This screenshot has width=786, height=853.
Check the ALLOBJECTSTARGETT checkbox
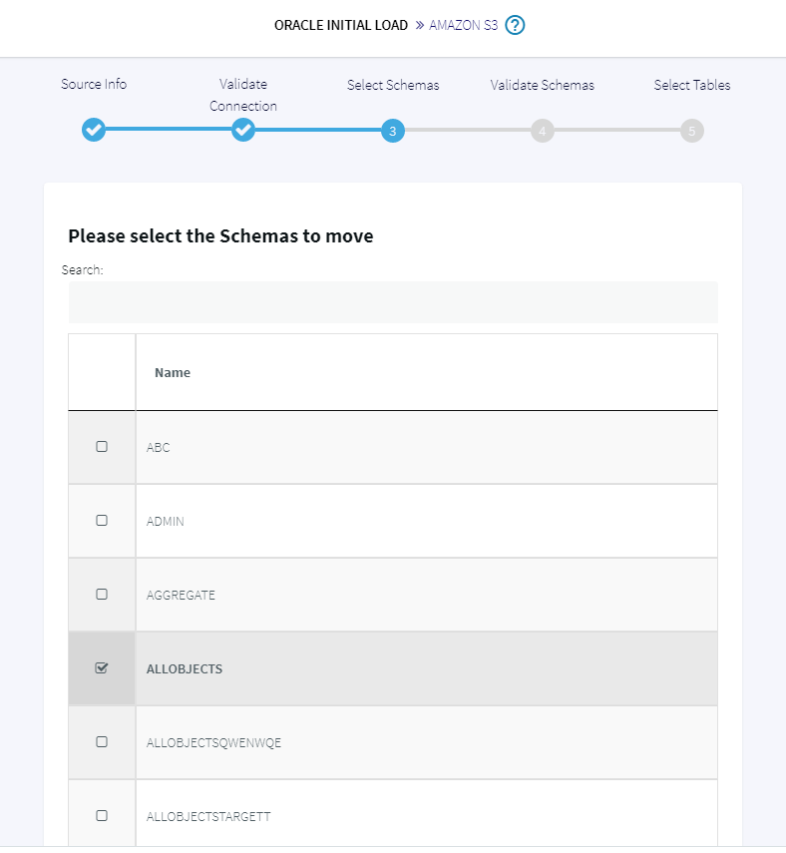pos(102,815)
